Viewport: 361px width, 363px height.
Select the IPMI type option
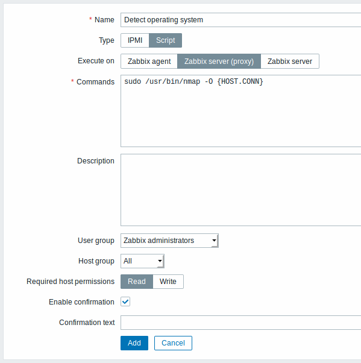coord(135,40)
